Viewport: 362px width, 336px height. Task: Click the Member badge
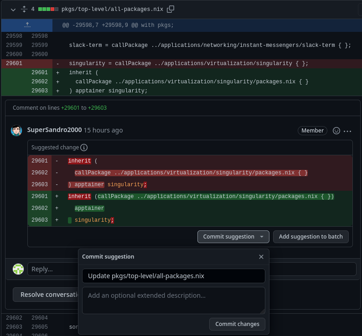point(312,131)
